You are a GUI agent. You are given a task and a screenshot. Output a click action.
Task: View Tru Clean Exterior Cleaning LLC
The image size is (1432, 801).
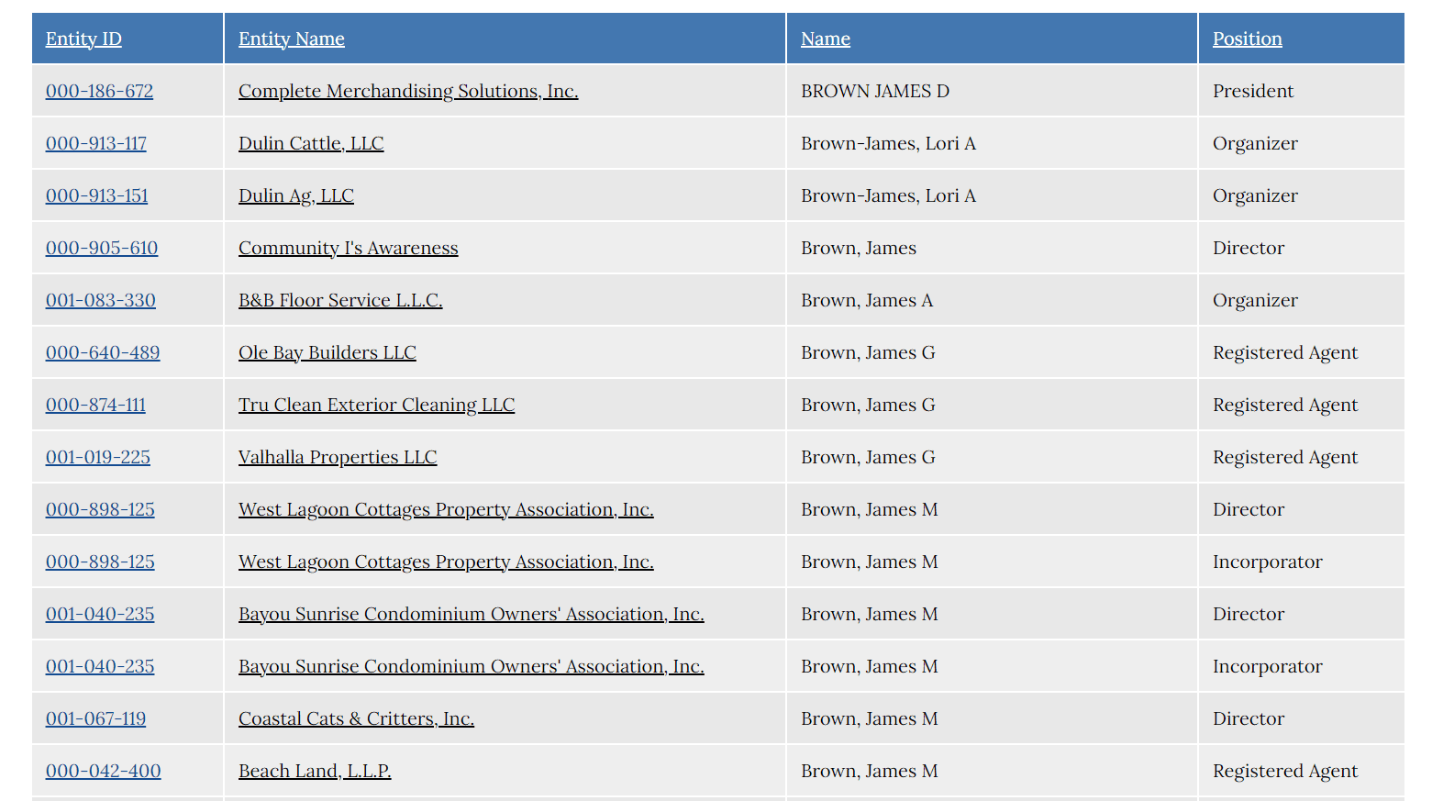(376, 405)
